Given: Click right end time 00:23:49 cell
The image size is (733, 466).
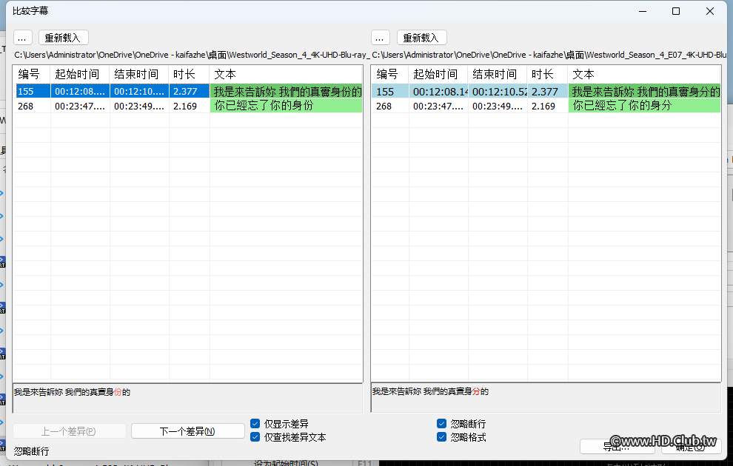Looking at the screenshot, I should (x=498, y=106).
